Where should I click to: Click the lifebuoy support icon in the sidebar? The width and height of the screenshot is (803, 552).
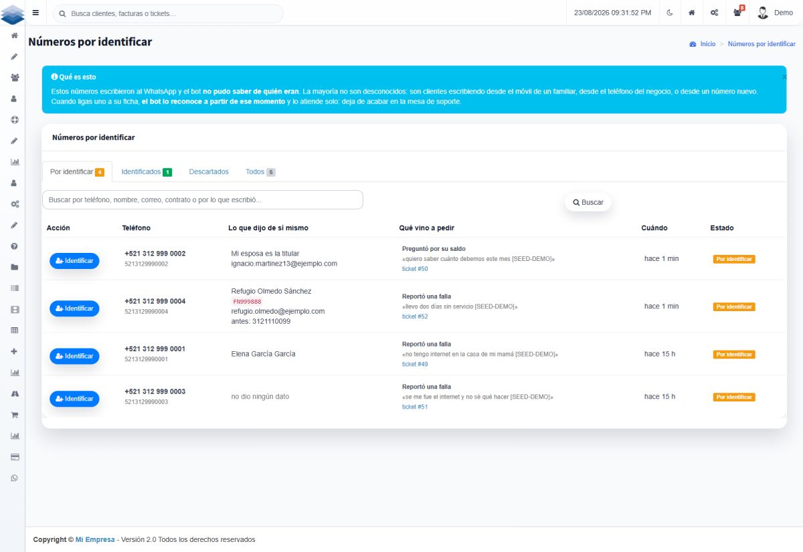(x=14, y=120)
